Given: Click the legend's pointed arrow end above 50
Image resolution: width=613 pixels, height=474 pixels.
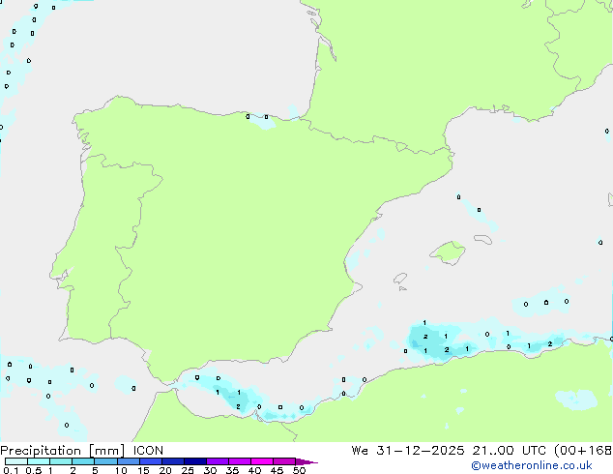Looking at the screenshot, I should [306, 461].
